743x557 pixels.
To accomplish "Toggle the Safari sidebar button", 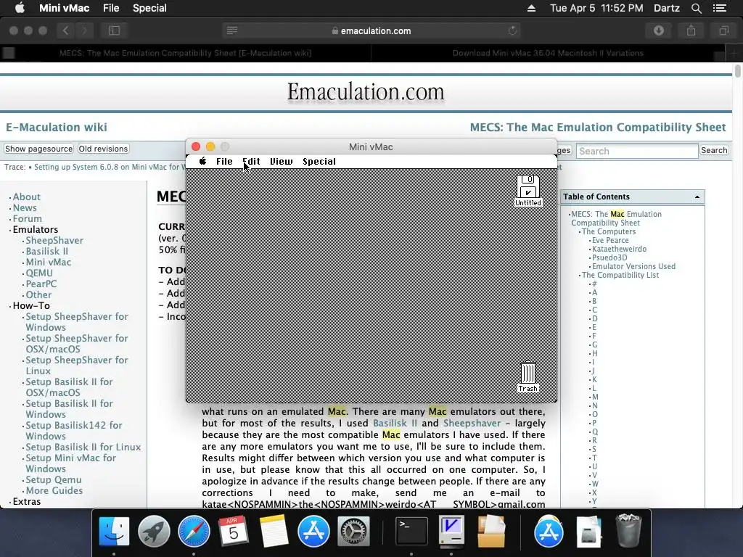I will pyautogui.click(x=114, y=30).
